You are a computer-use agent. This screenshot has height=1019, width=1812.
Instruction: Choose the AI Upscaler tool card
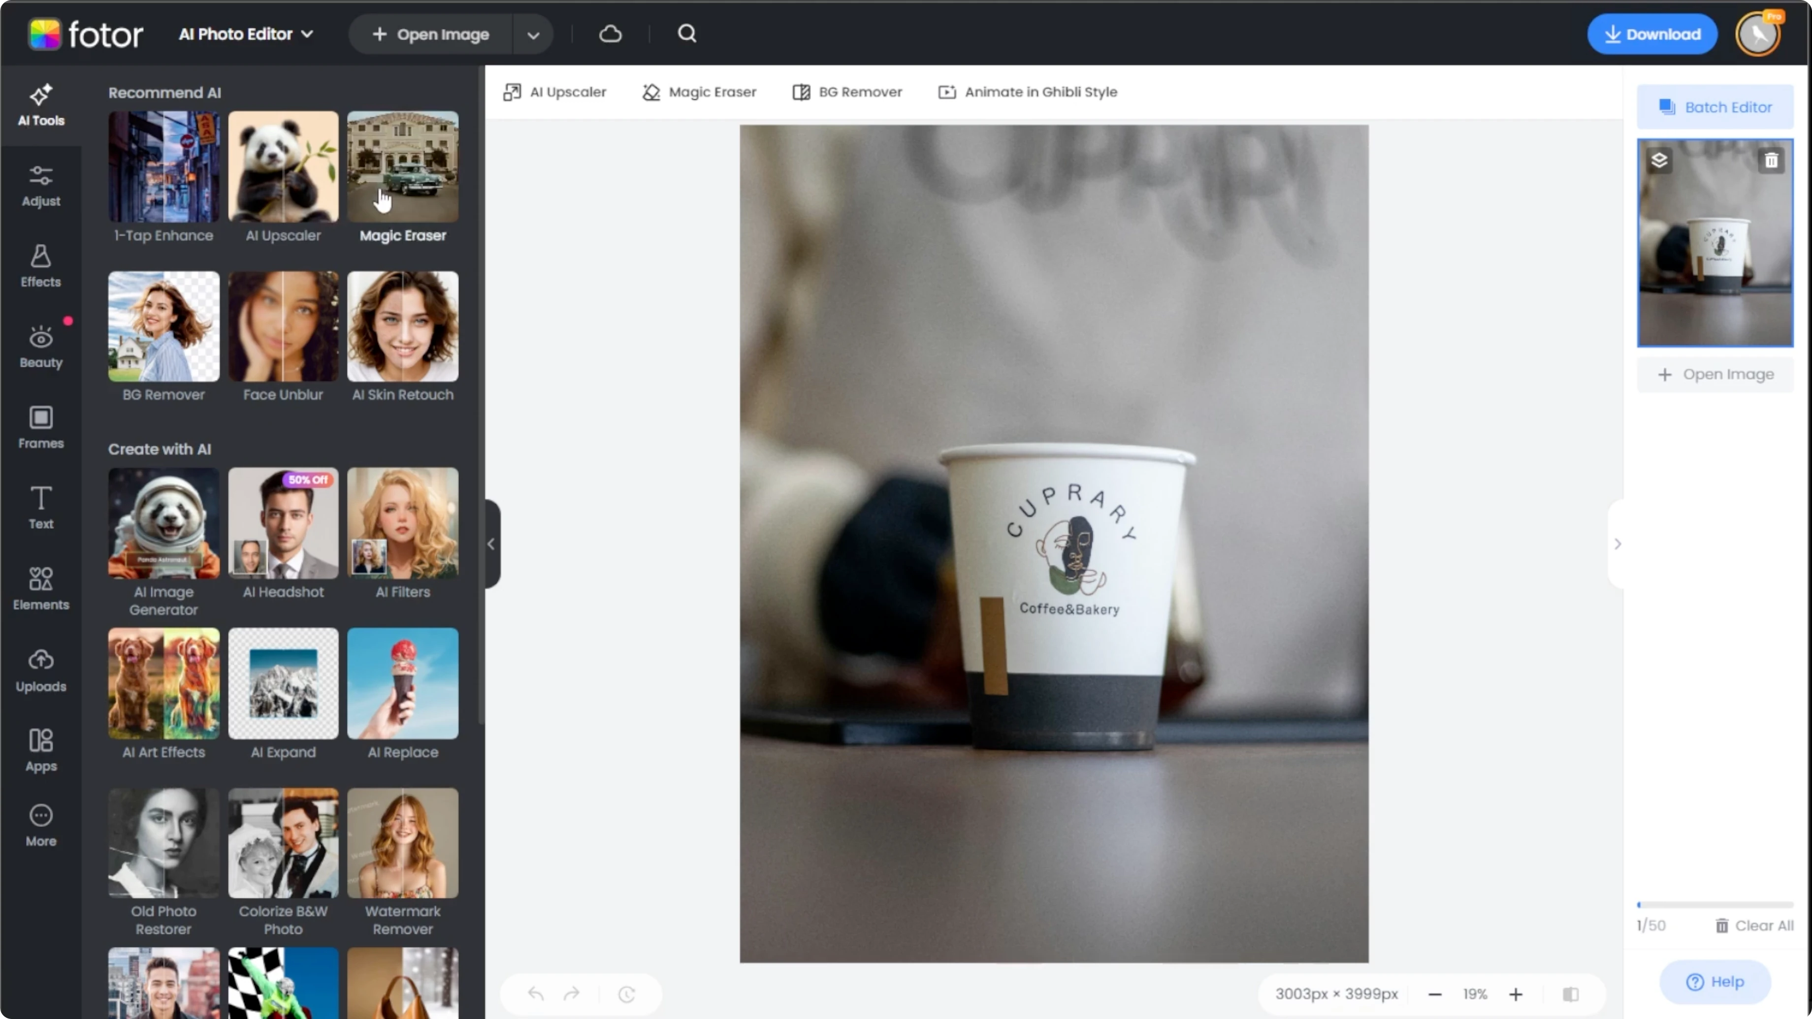283,178
